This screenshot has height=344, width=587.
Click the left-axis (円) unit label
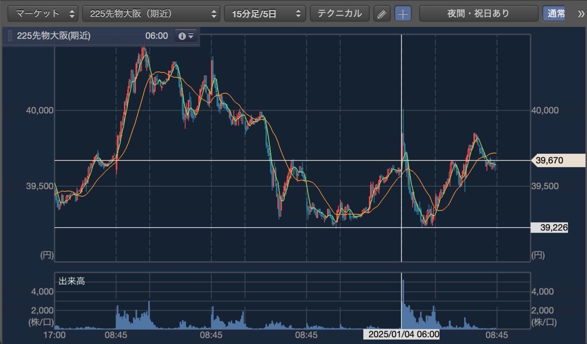(x=46, y=255)
